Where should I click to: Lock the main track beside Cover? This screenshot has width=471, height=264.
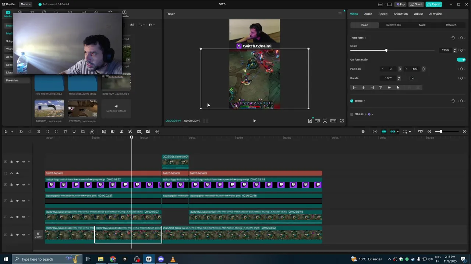click(x=11, y=235)
